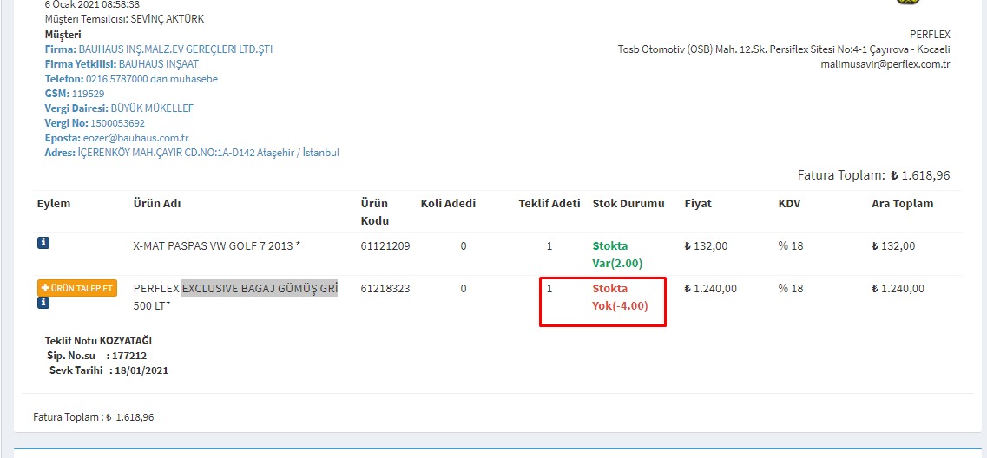
Task: Click the highlighted EXCLUSIVE BAGAJ GÜMÜŞ GRİ text
Action: point(260,288)
